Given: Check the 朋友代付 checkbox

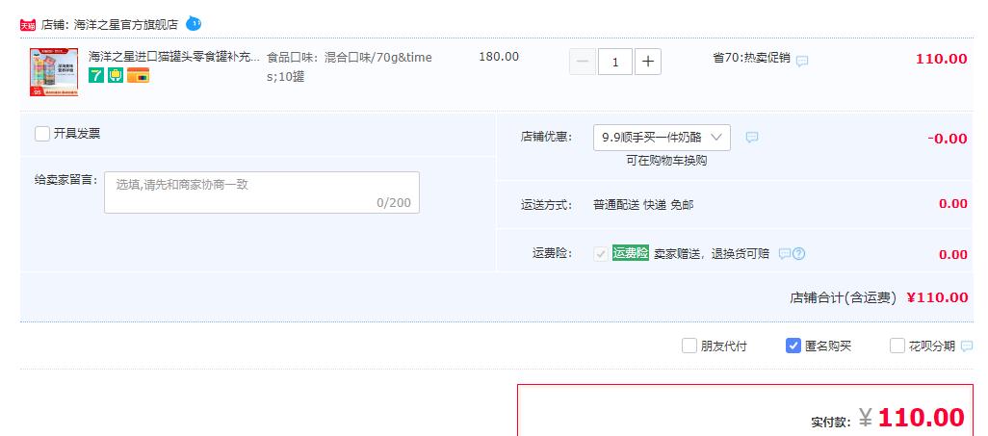Looking at the screenshot, I should tap(689, 346).
